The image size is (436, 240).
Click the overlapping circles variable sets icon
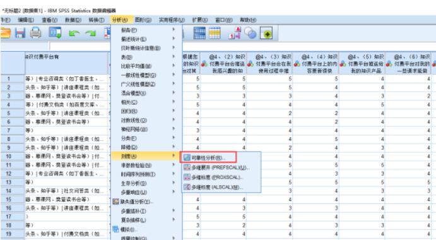point(250,33)
